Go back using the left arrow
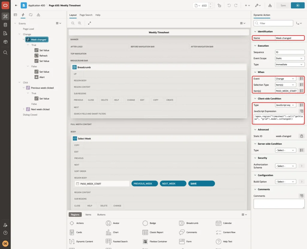Image resolution: width=307 pixels, height=249 pixels. pyautogui.click(x=16, y=5)
